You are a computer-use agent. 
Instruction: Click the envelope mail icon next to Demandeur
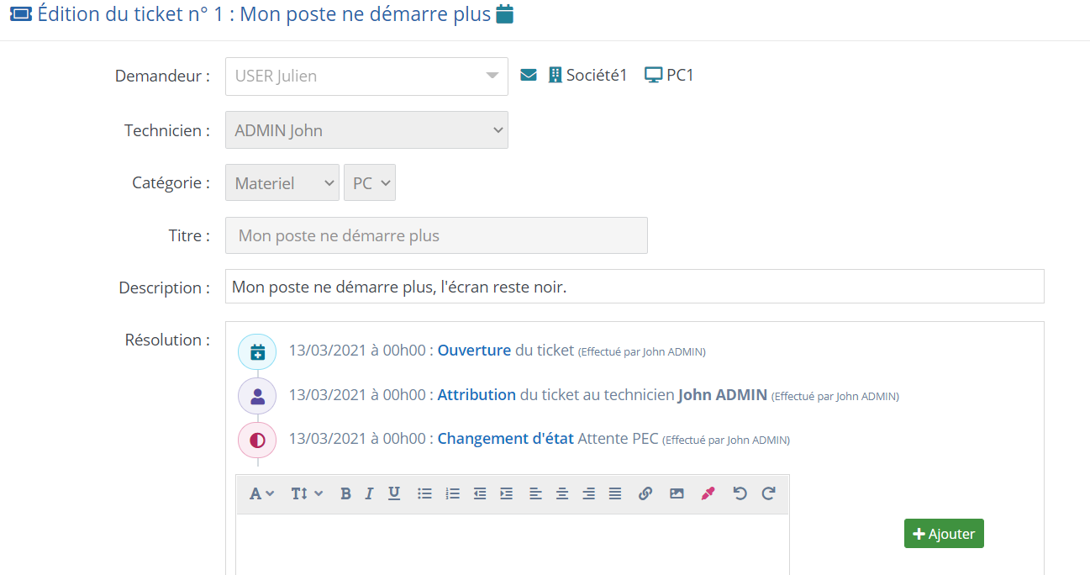tap(529, 75)
